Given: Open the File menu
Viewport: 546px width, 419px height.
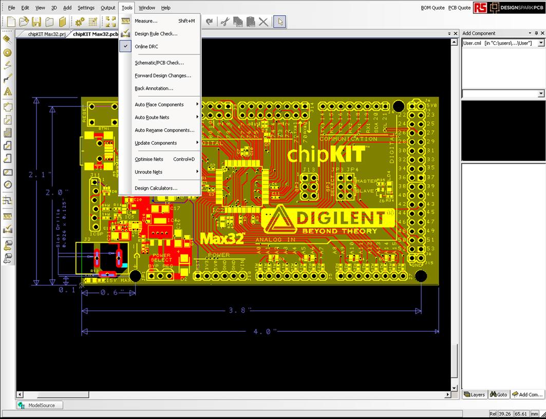Looking at the screenshot, I should [11, 8].
